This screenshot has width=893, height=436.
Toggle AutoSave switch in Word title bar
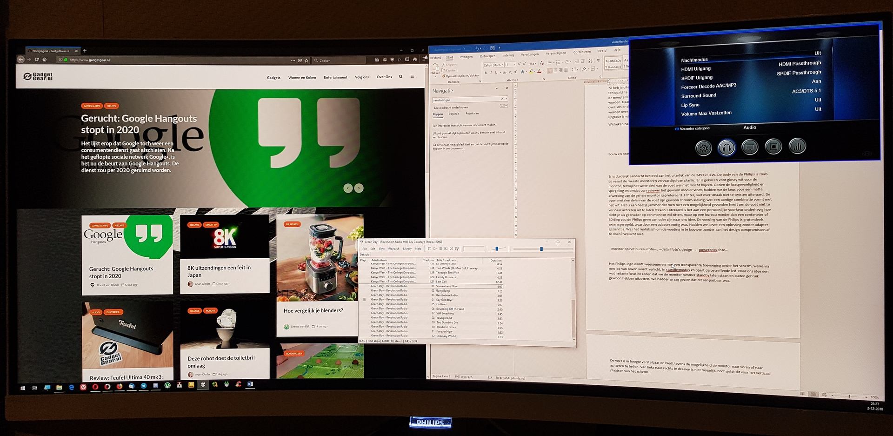[467, 49]
